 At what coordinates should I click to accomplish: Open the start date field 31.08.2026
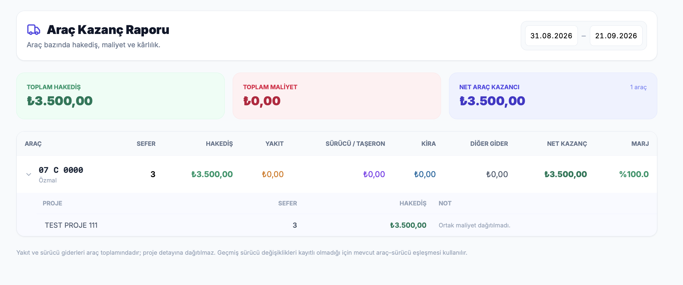point(551,36)
